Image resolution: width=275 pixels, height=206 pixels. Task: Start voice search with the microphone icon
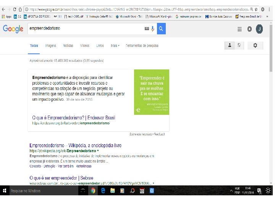pos(152,29)
